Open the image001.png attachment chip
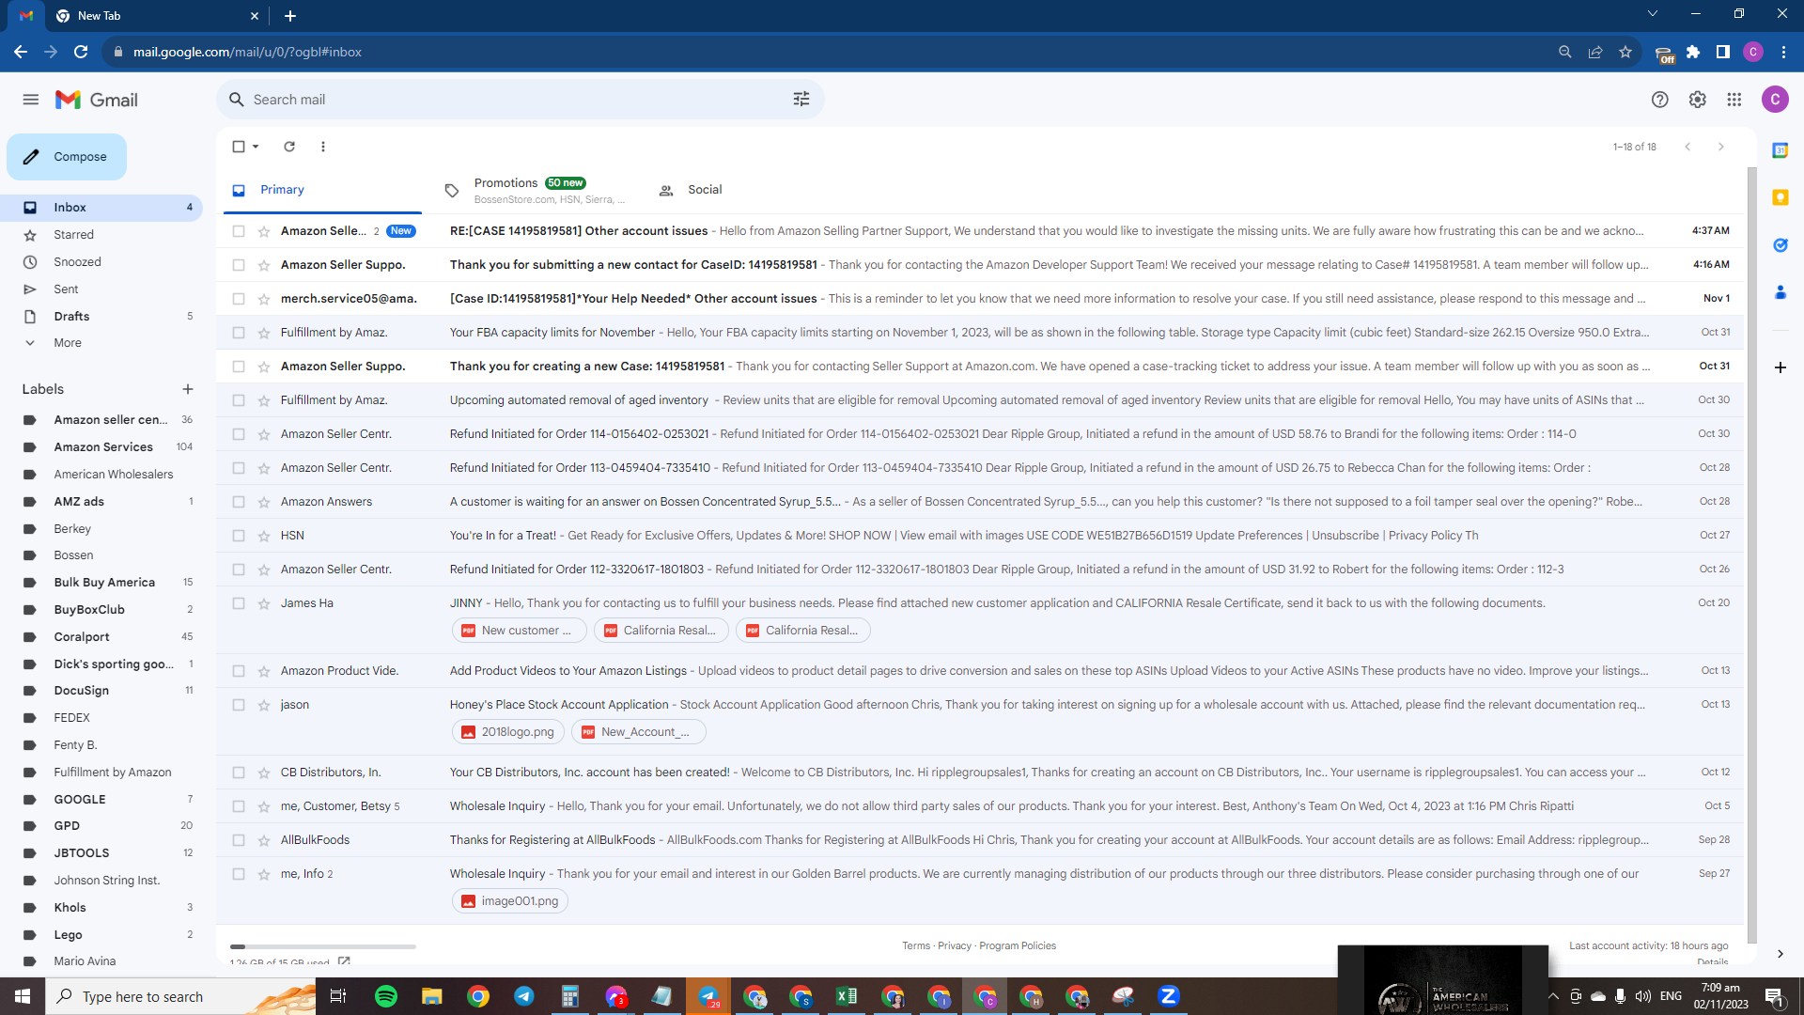 tap(510, 901)
